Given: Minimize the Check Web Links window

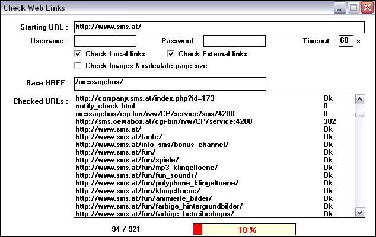Looking at the screenshot, I should [340, 8].
